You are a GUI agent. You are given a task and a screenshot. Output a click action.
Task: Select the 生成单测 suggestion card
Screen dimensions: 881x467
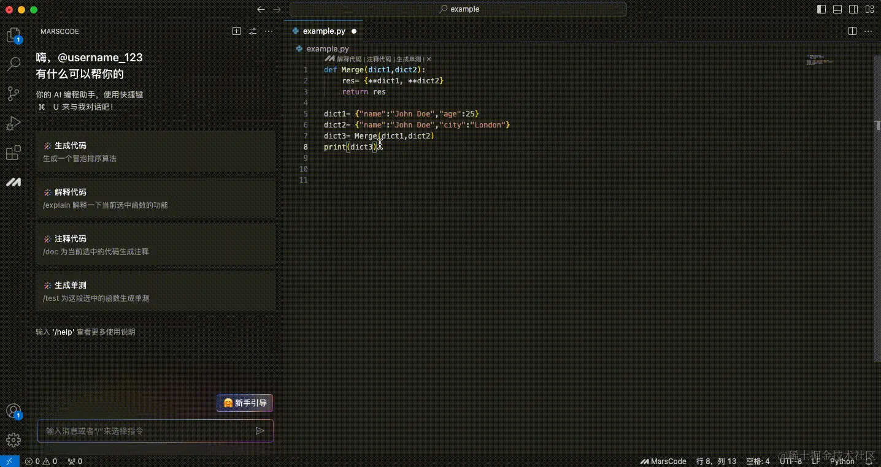tap(155, 291)
